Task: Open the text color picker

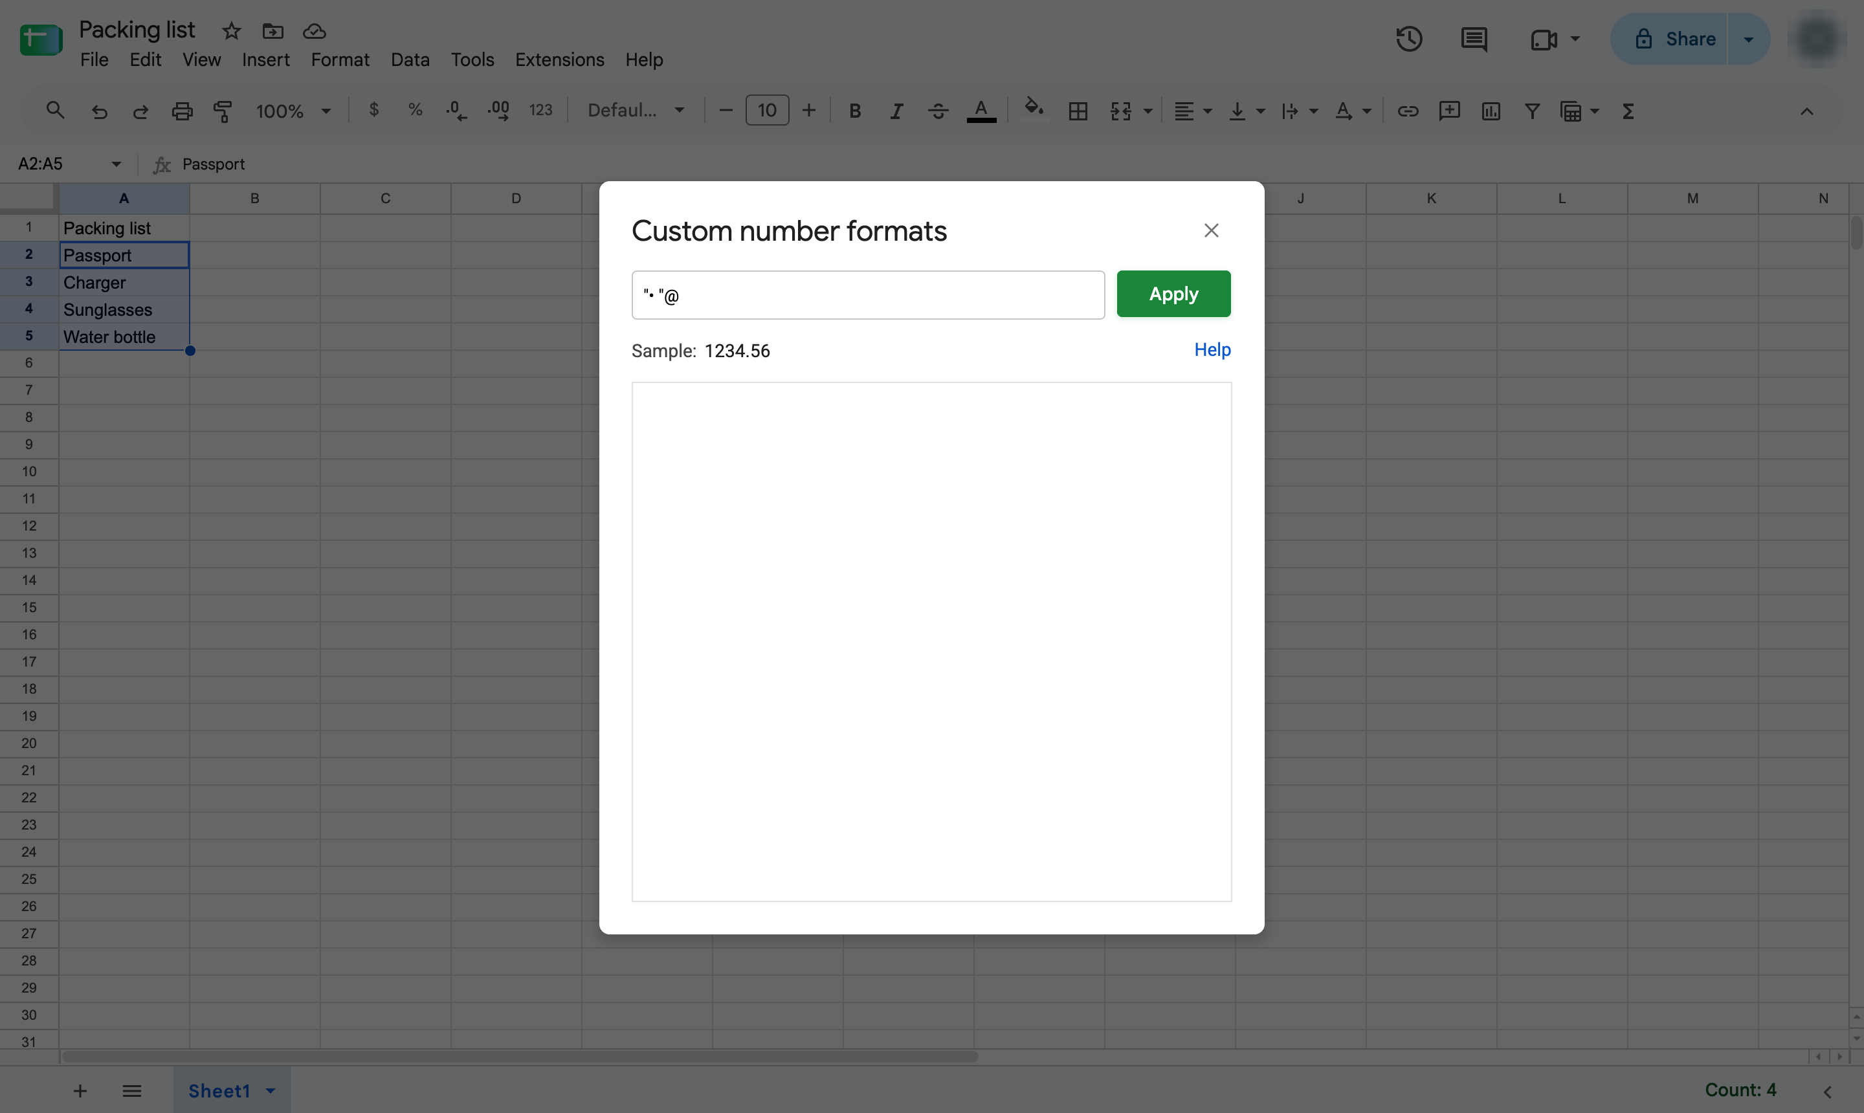Action: tap(981, 111)
